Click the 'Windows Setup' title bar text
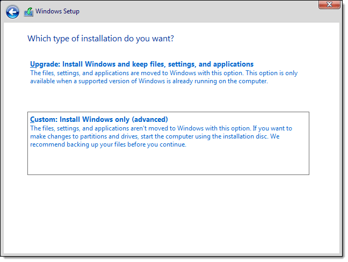Image resolution: width=348 pixels, height=262 pixels. tap(58, 11)
